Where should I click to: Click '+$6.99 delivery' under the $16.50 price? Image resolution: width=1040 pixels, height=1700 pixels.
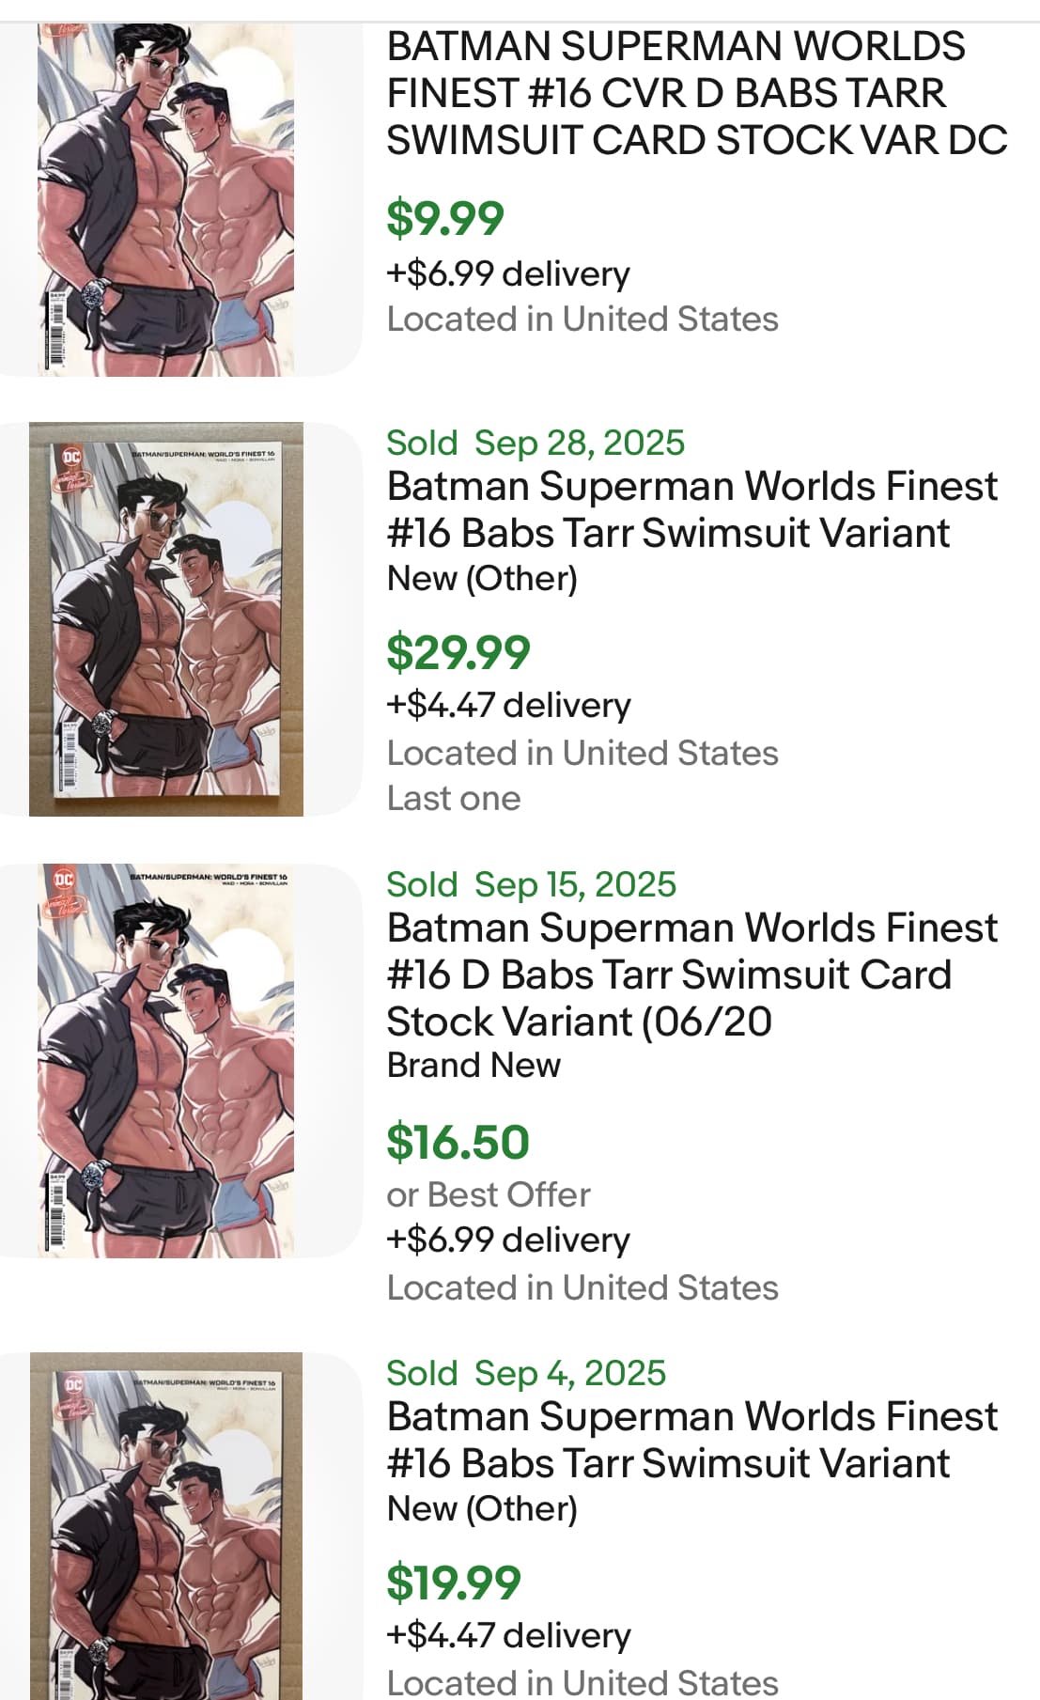point(508,1240)
